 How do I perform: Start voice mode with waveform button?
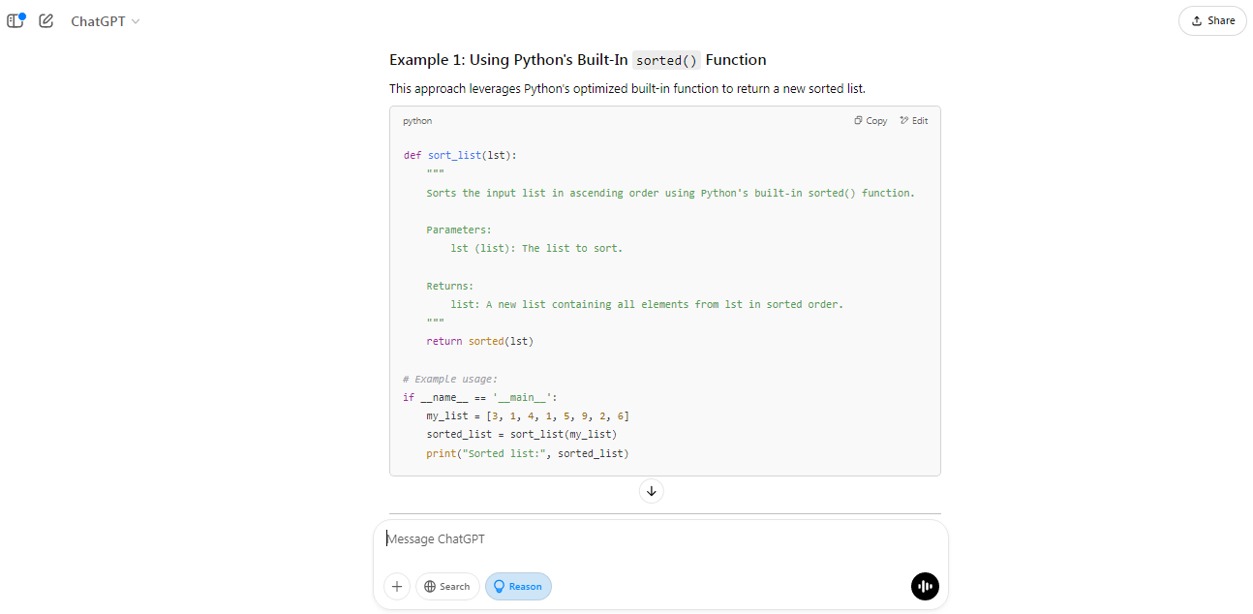925,586
